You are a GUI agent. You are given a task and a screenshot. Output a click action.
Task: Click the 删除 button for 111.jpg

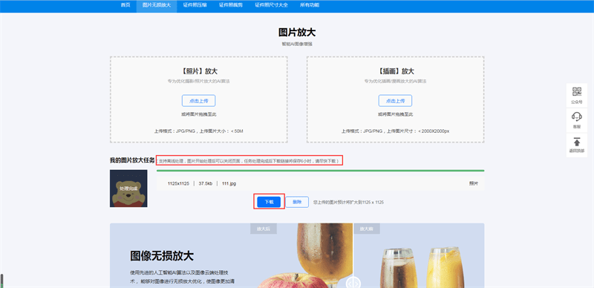coord(297,202)
